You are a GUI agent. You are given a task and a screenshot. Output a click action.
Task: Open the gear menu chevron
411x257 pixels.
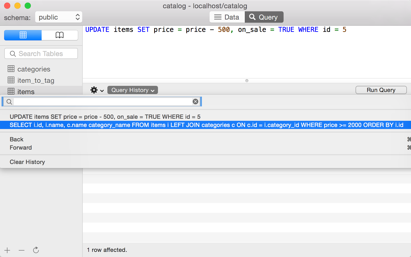[x=102, y=90]
